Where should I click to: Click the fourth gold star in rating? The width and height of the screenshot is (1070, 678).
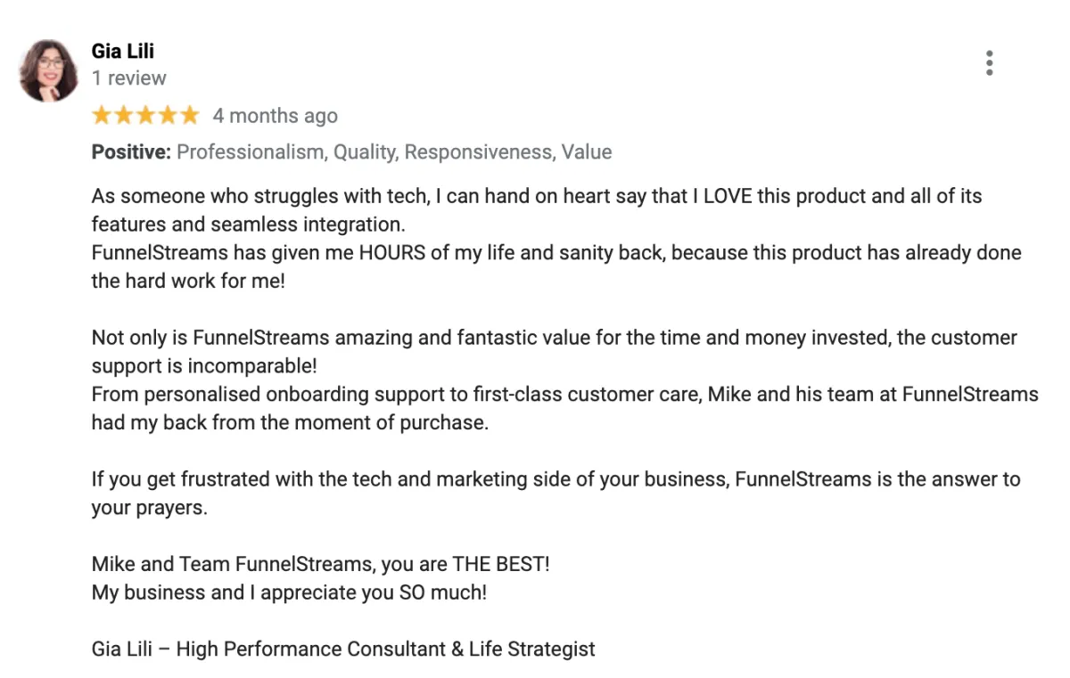click(168, 115)
